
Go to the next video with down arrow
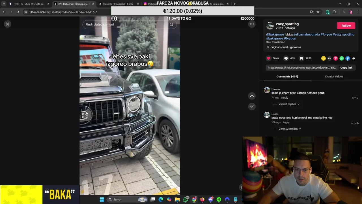coord(252,107)
